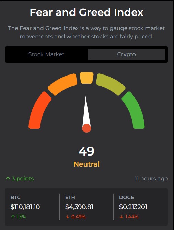Open the ETH price $4,390.81
174x230 pixels.
pos(79,207)
